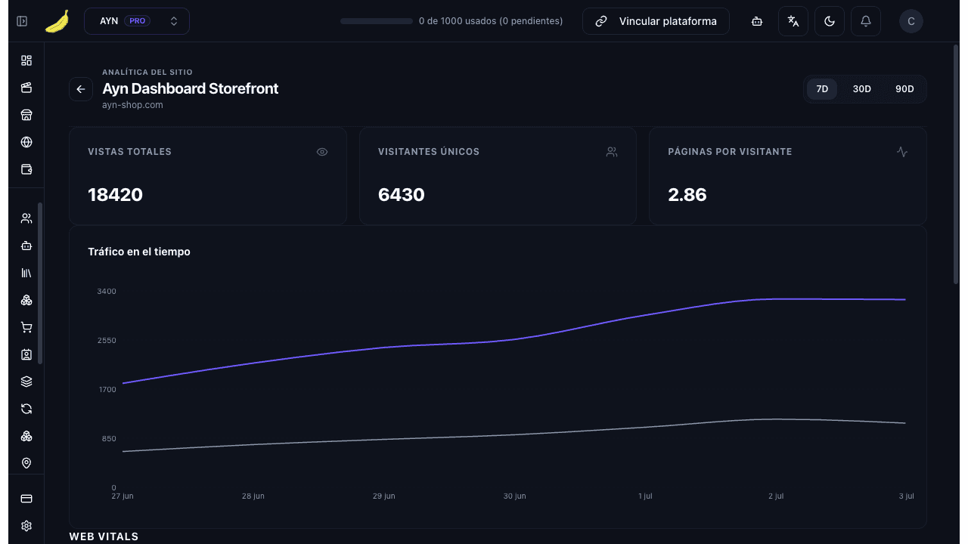Click the activity icon in Páginas por Visitante
This screenshot has width=968, height=544.
902,152
